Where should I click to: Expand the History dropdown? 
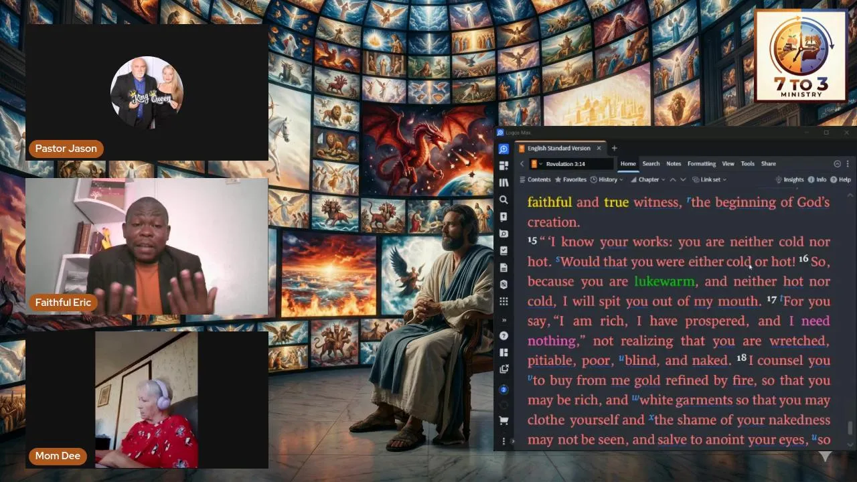pos(607,179)
